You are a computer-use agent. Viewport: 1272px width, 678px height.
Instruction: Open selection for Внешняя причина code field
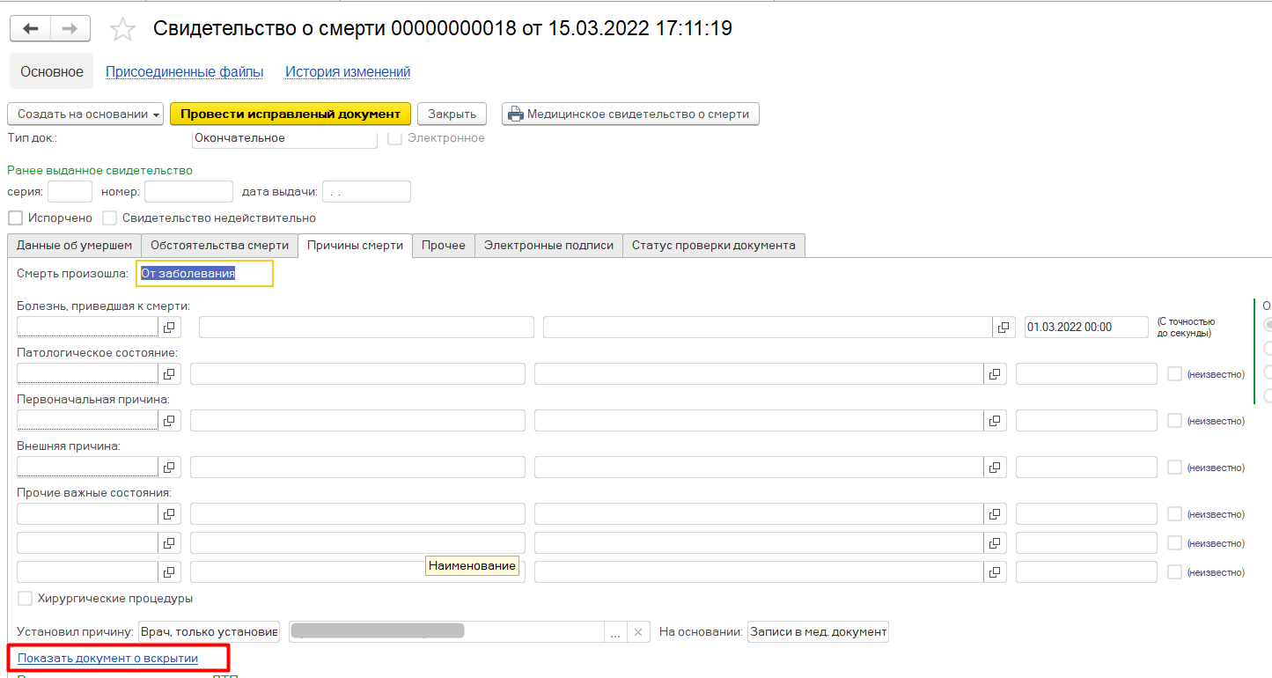170,467
